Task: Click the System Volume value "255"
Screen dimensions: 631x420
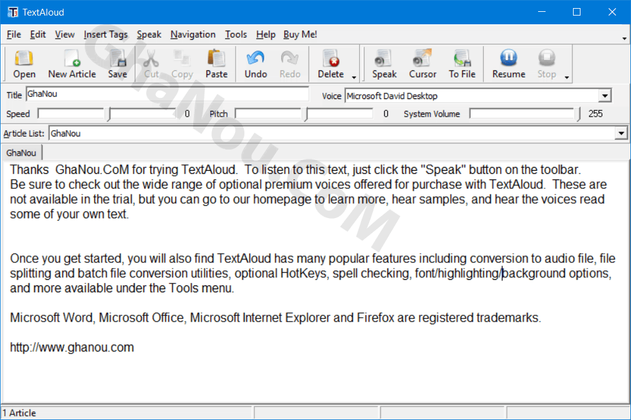Action: click(x=595, y=114)
